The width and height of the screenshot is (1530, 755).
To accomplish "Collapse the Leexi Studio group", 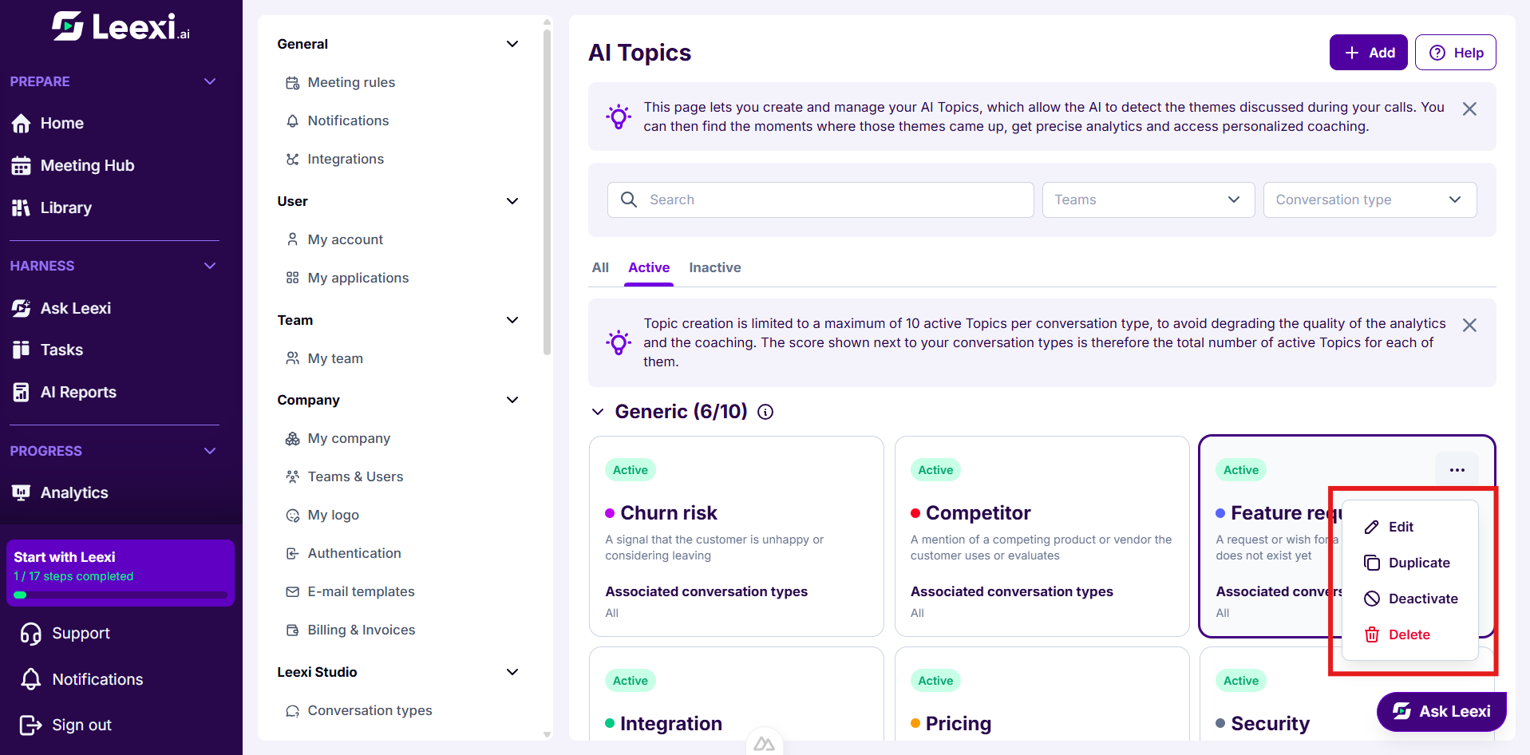I will (x=512, y=672).
